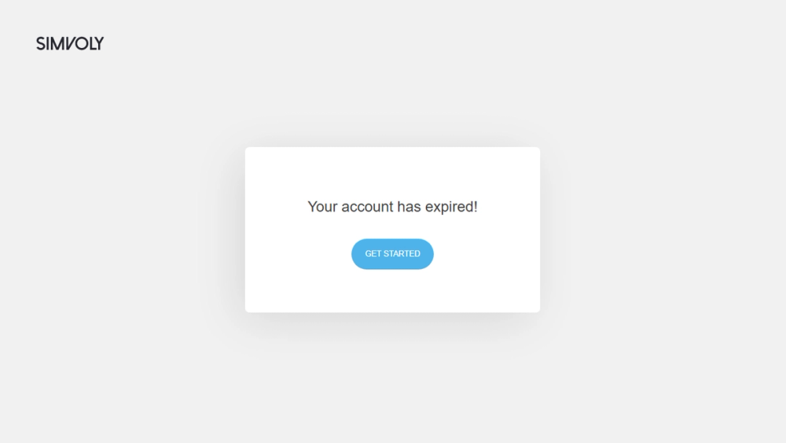Click the word 'expired!' in the message
786x443 pixels.
coord(451,207)
